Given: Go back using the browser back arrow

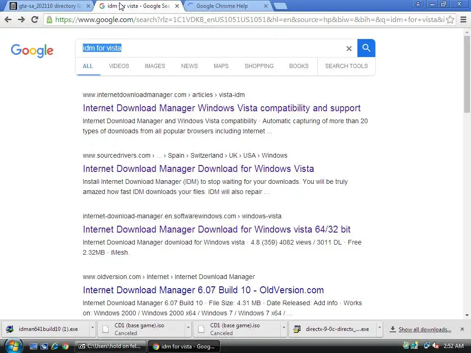Looking at the screenshot, I should click(x=8, y=19).
